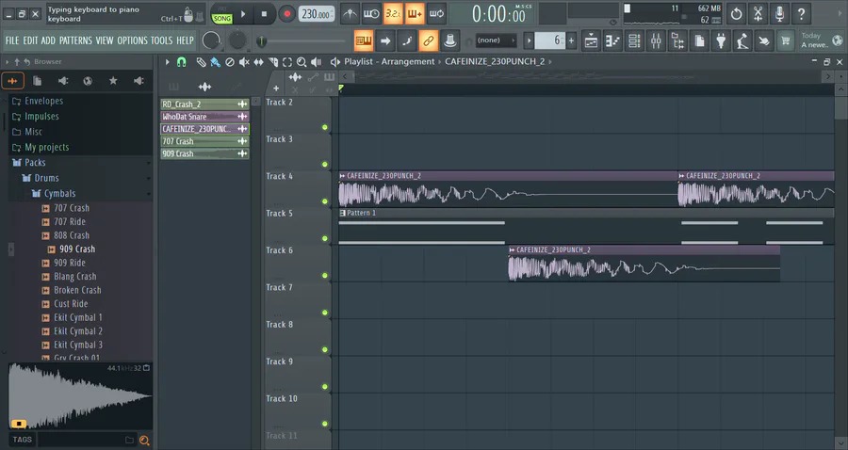
Task: Open the touch controller hand icon
Action: (764, 40)
